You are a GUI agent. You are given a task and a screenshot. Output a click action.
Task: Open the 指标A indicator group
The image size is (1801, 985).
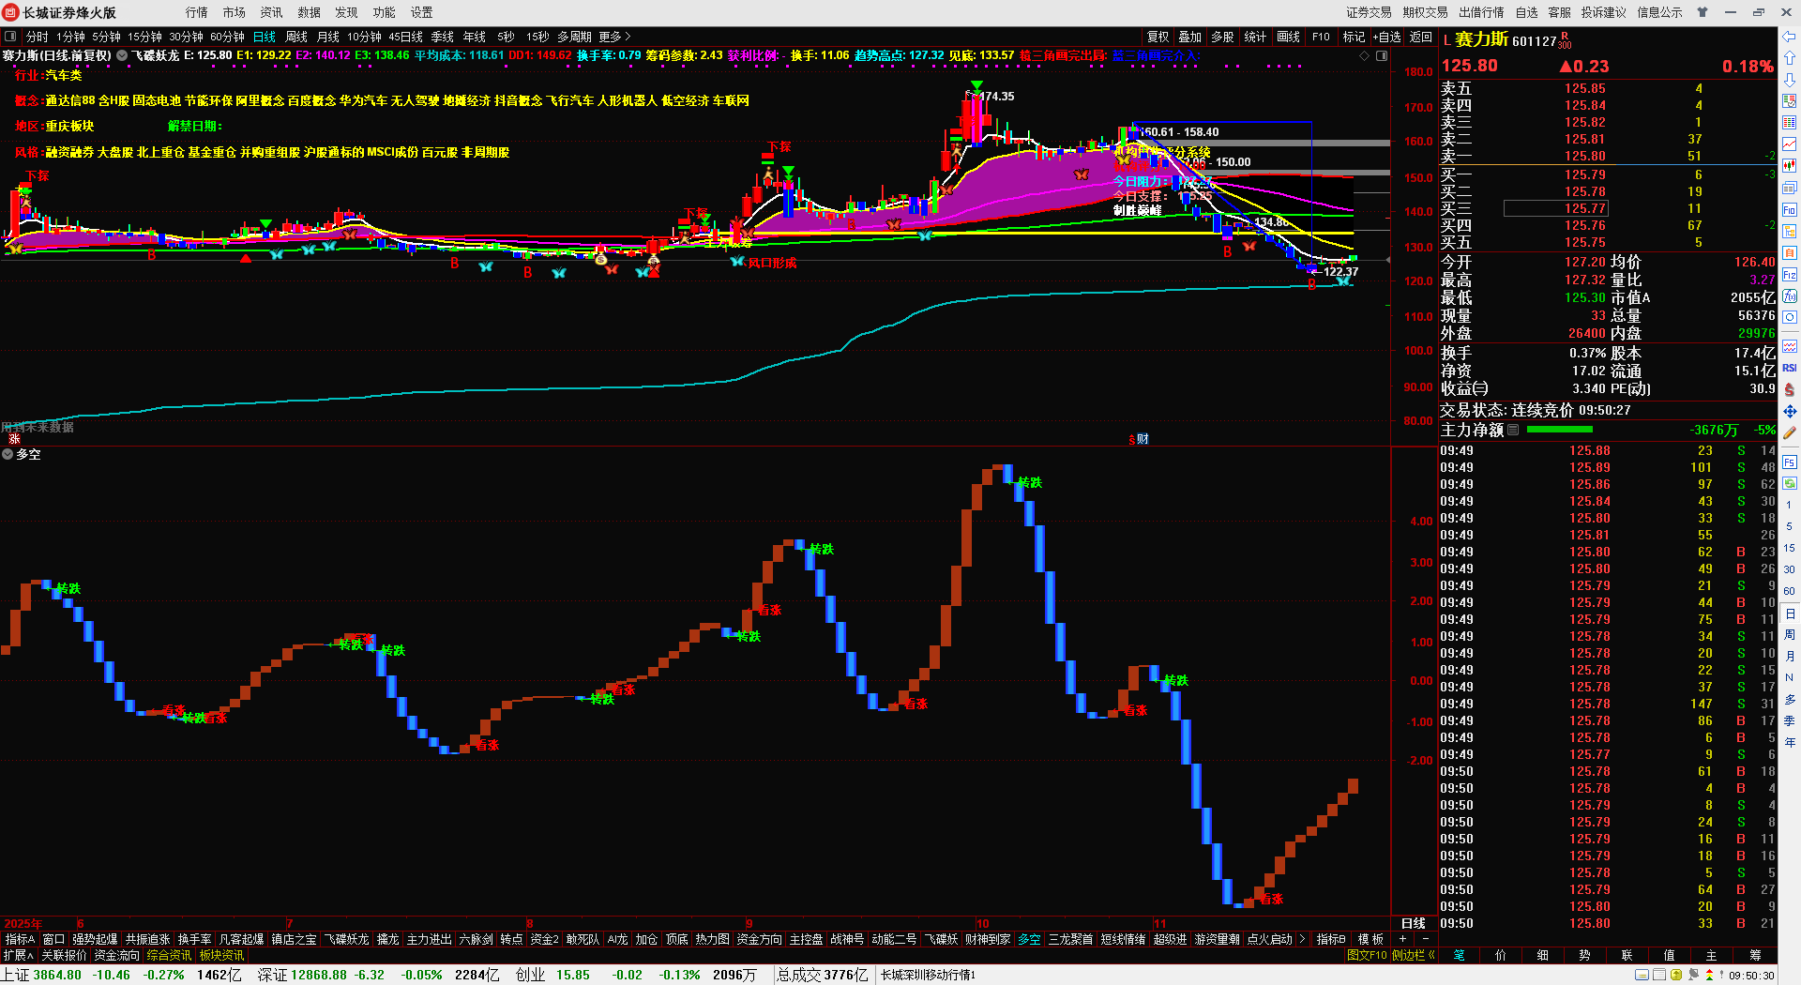(x=20, y=939)
